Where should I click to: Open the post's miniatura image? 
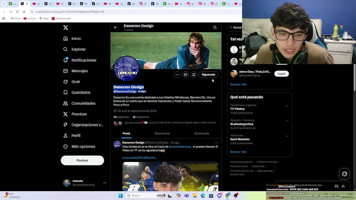click(170, 177)
